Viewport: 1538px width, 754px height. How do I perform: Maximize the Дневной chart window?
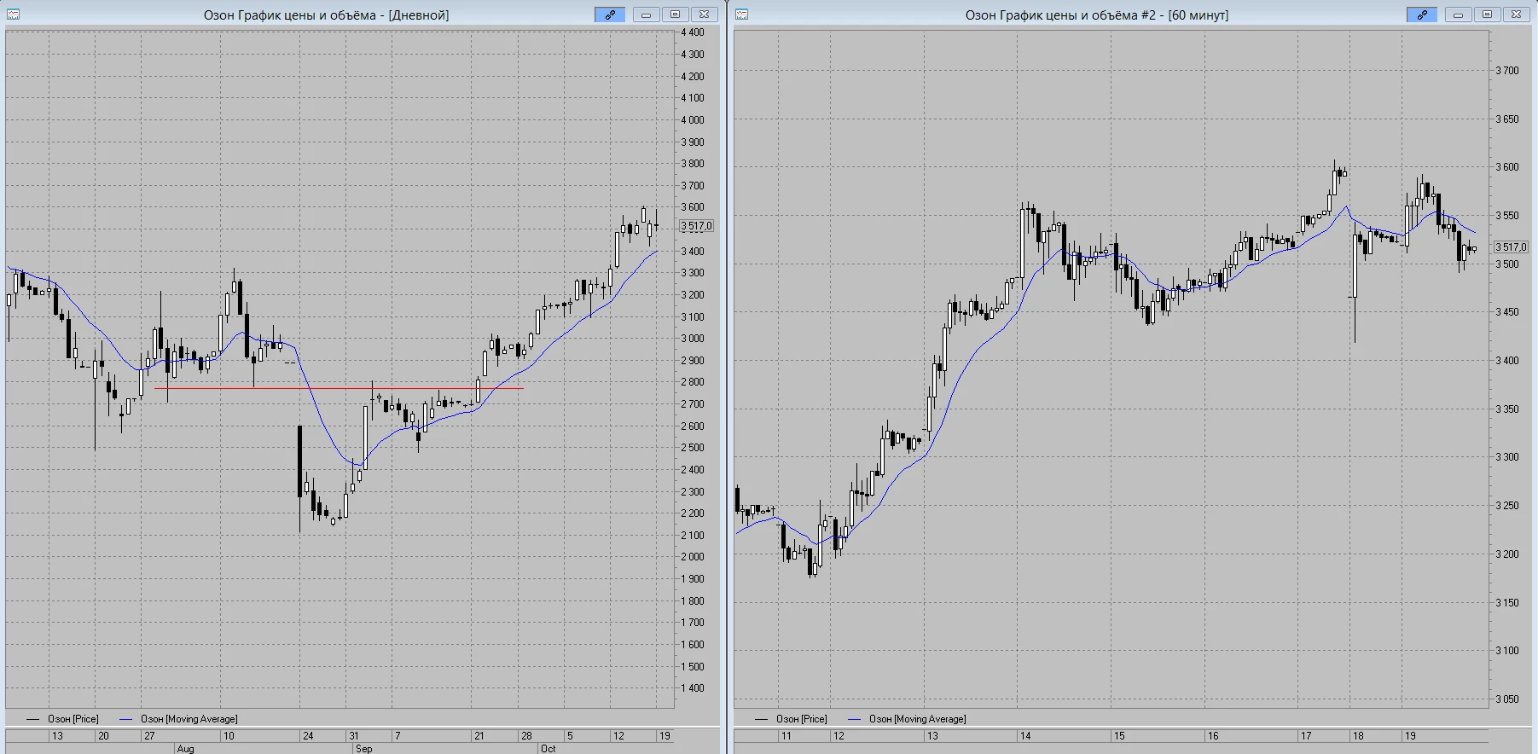pyautogui.click(x=676, y=14)
